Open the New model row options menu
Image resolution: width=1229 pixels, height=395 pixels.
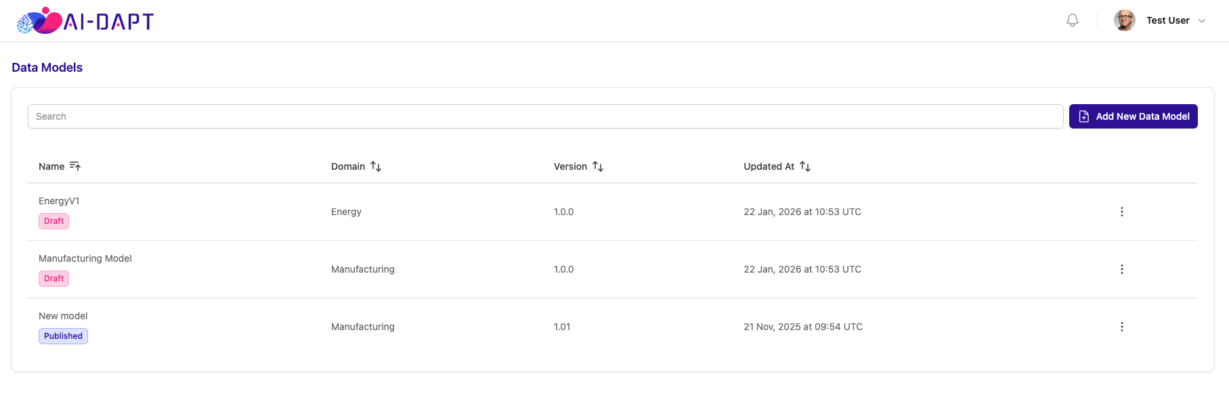(x=1122, y=327)
